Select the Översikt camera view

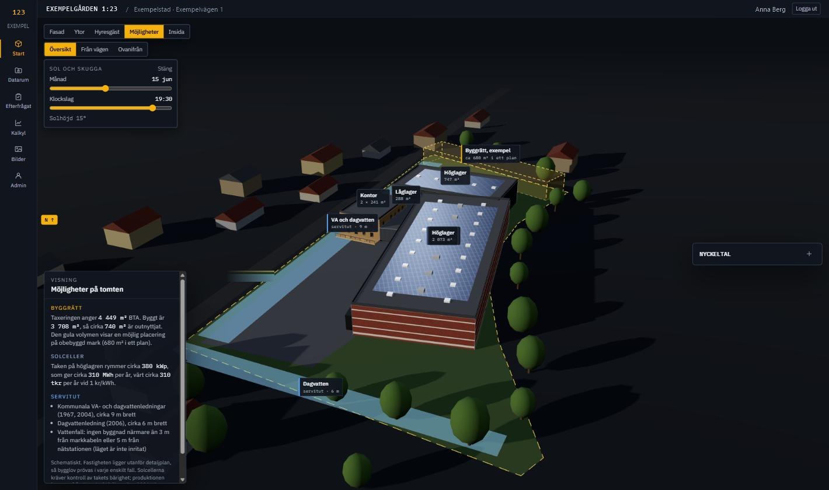coord(60,49)
